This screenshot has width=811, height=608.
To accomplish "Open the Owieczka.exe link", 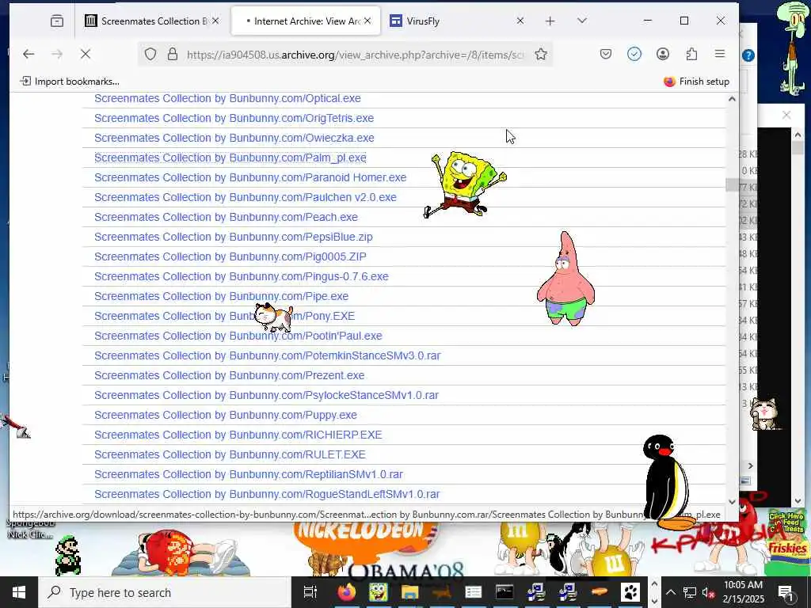I will tap(234, 138).
